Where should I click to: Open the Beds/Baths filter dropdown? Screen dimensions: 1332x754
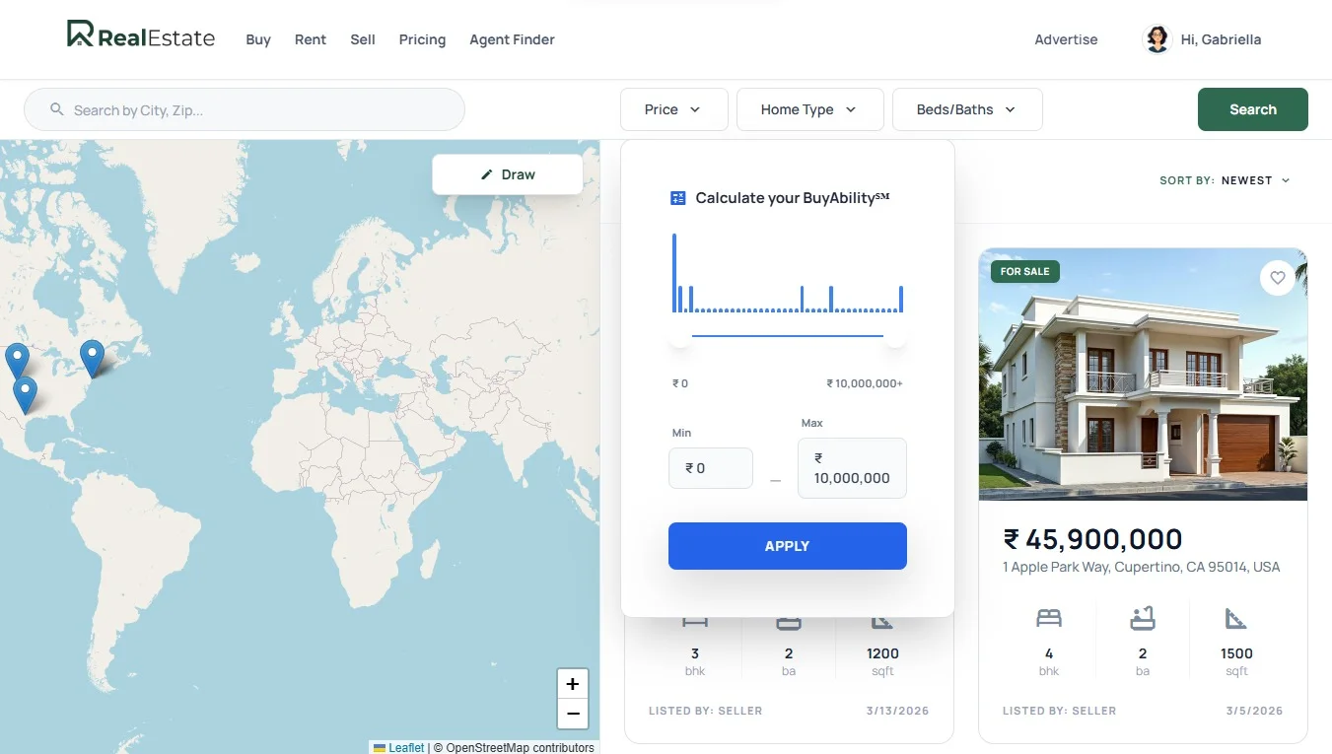pos(966,109)
